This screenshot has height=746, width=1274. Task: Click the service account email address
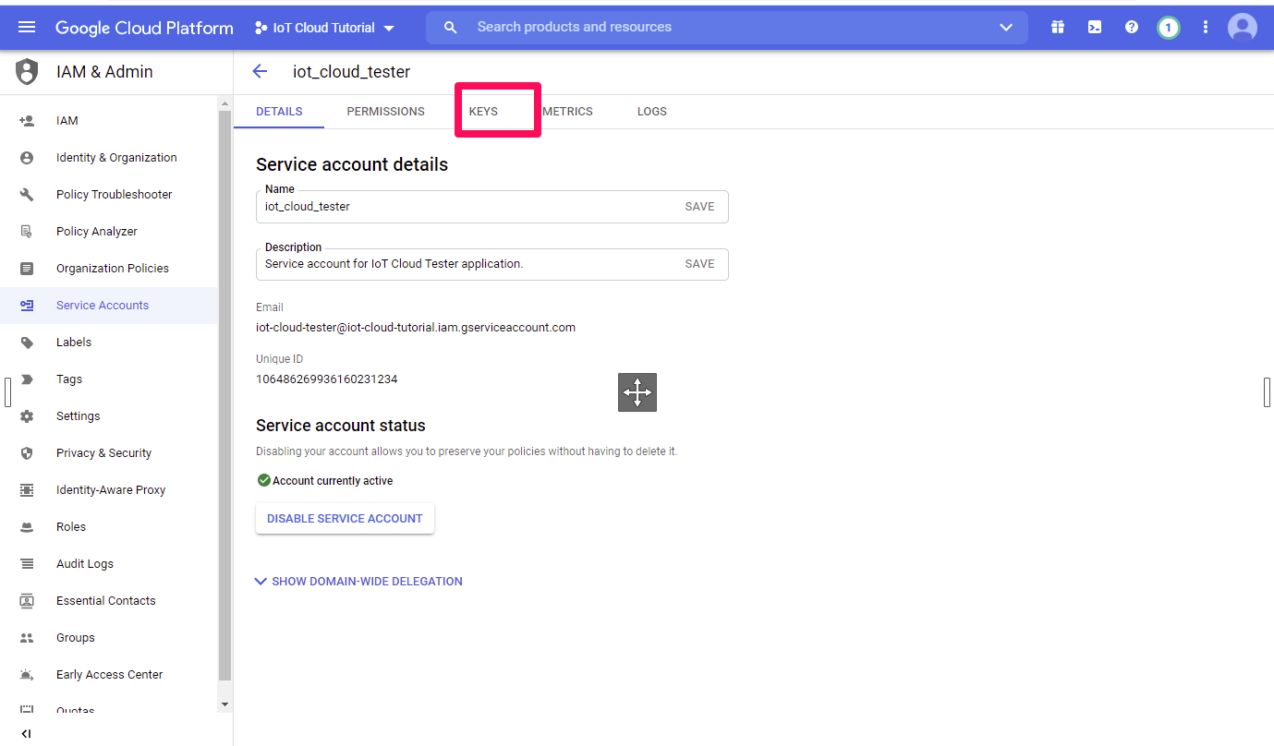tap(416, 328)
